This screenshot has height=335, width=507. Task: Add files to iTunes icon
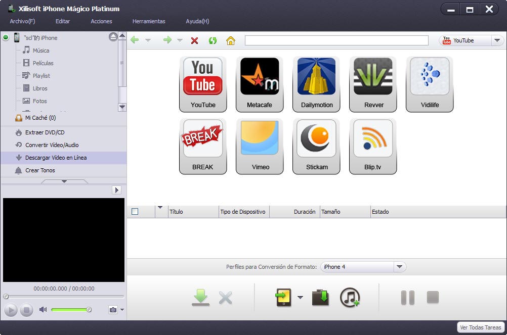coord(350,298)
